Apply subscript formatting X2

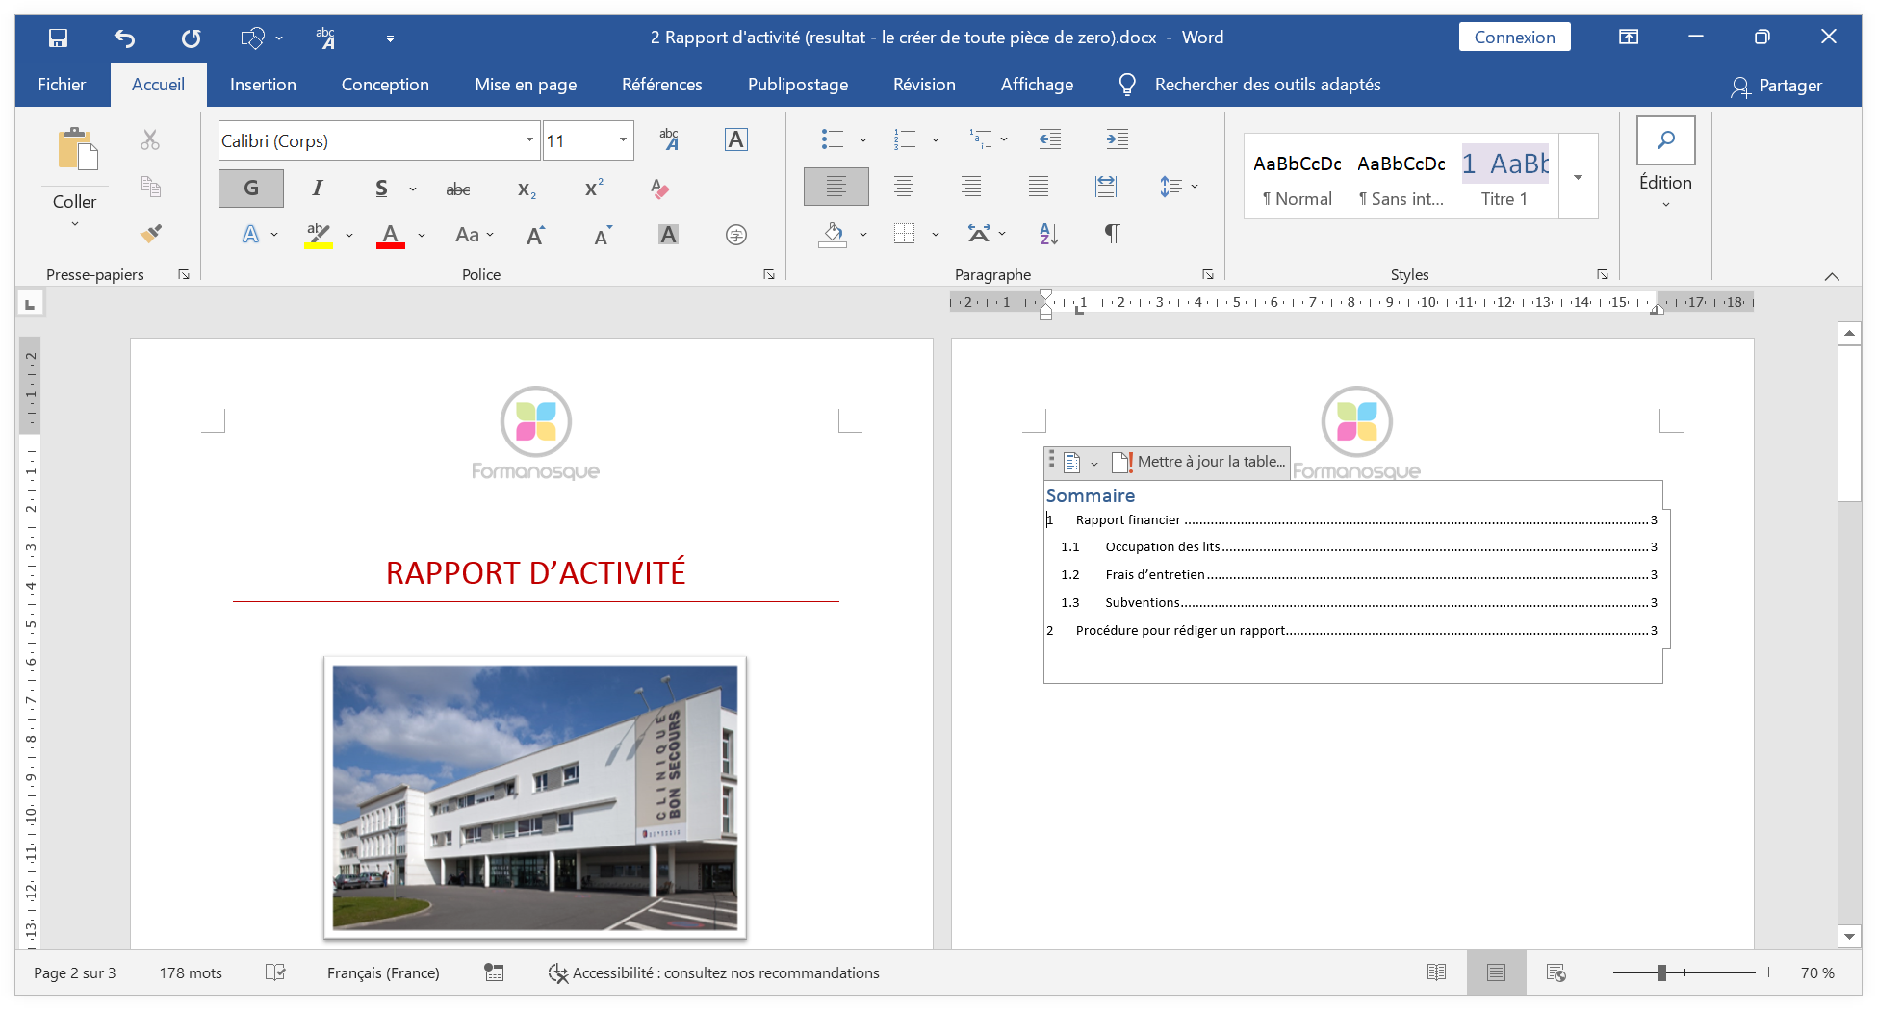(527, 189)
